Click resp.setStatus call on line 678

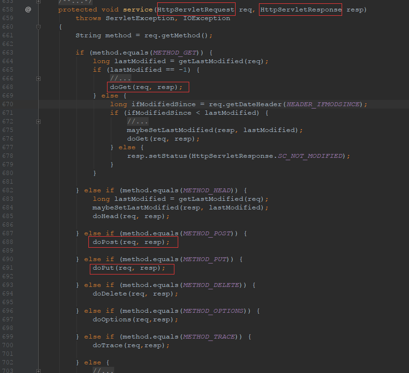157,156
